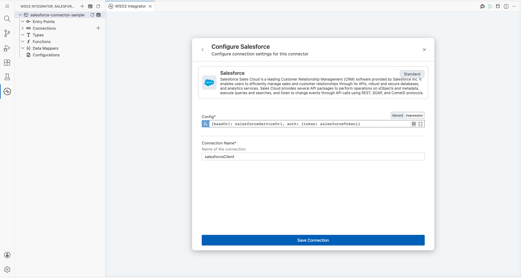The image size is (521, 278).
Task: Refresh the WSO2 Integrator sidebar
Action: [98, 6]
